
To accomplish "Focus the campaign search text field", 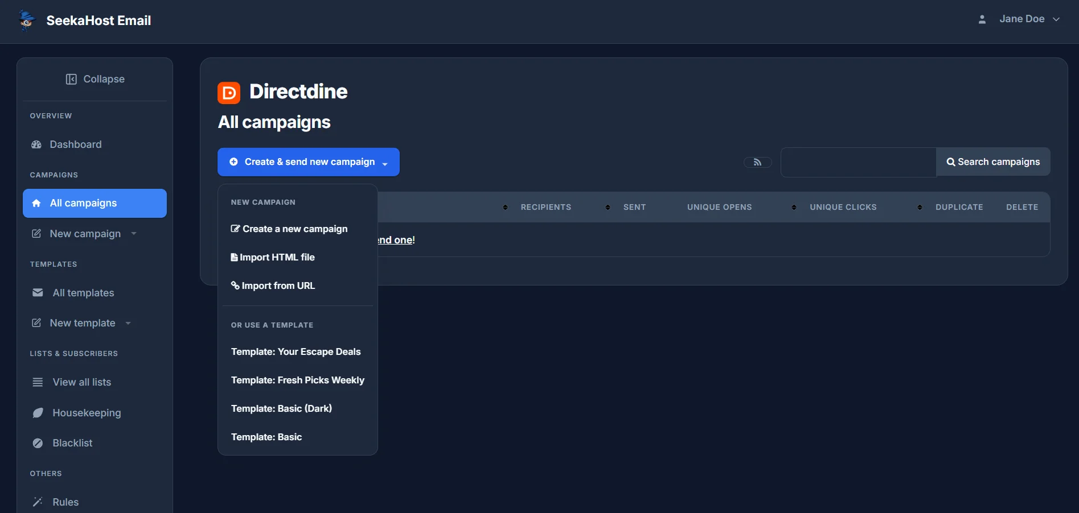I will click(858, 162).
